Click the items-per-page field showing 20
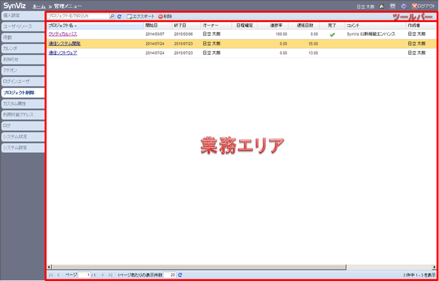The image size is (439, 281). (170, 275)
